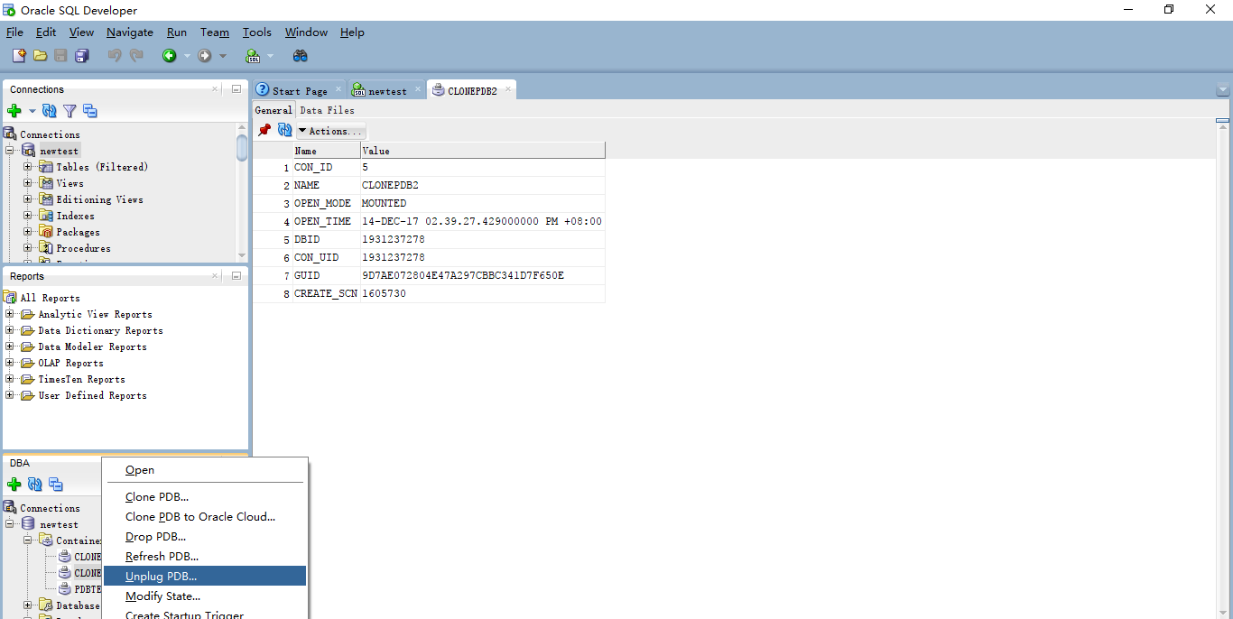Click the red pin freeze view icon
Image resolution: width=1233 pixels, height=619 pixels.
pos(264,131)
